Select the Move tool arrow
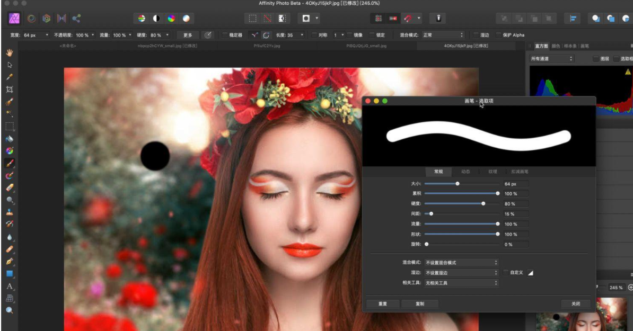Viewport: 633px width, 331px height. 10,65
